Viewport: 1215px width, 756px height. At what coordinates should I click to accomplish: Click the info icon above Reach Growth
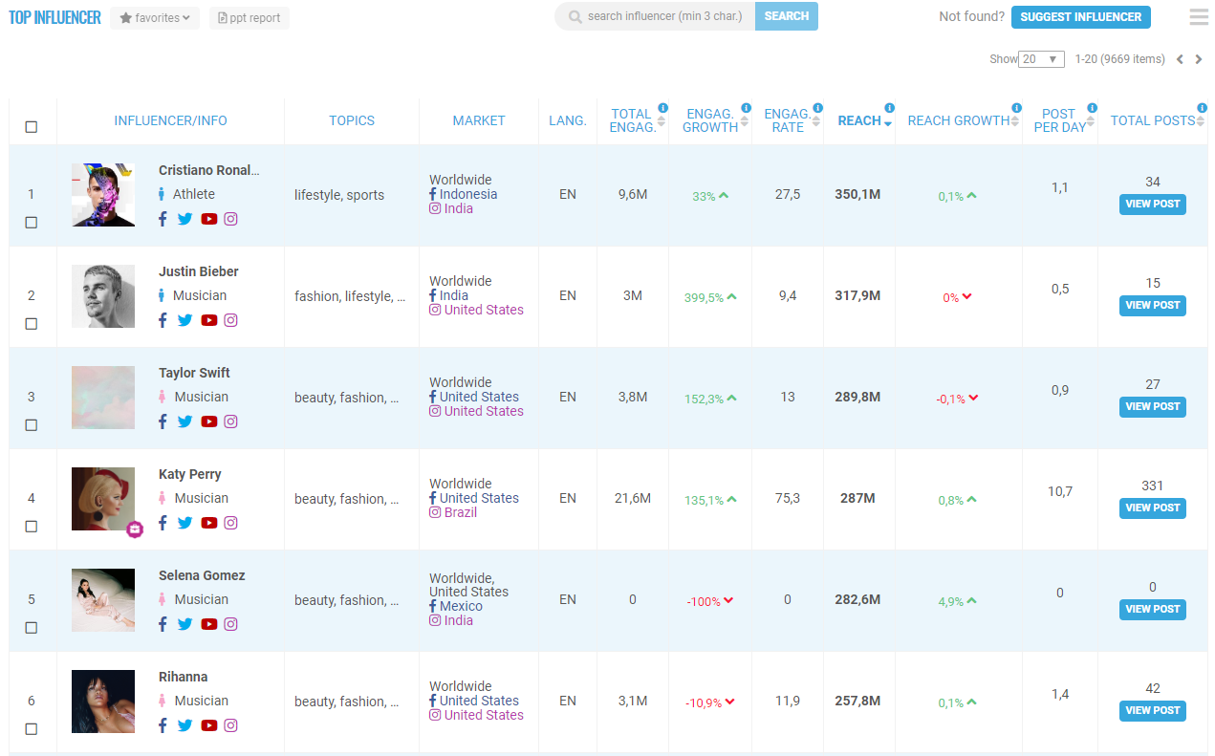pyautogui.click(x=1016, y=108)
